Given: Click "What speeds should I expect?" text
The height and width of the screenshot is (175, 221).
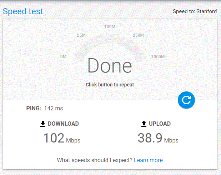Looking at the screenshot, I should 95,160.
